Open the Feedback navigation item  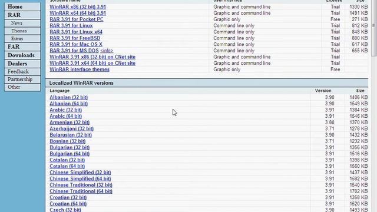pyautogui.click(x=22, y=72)
